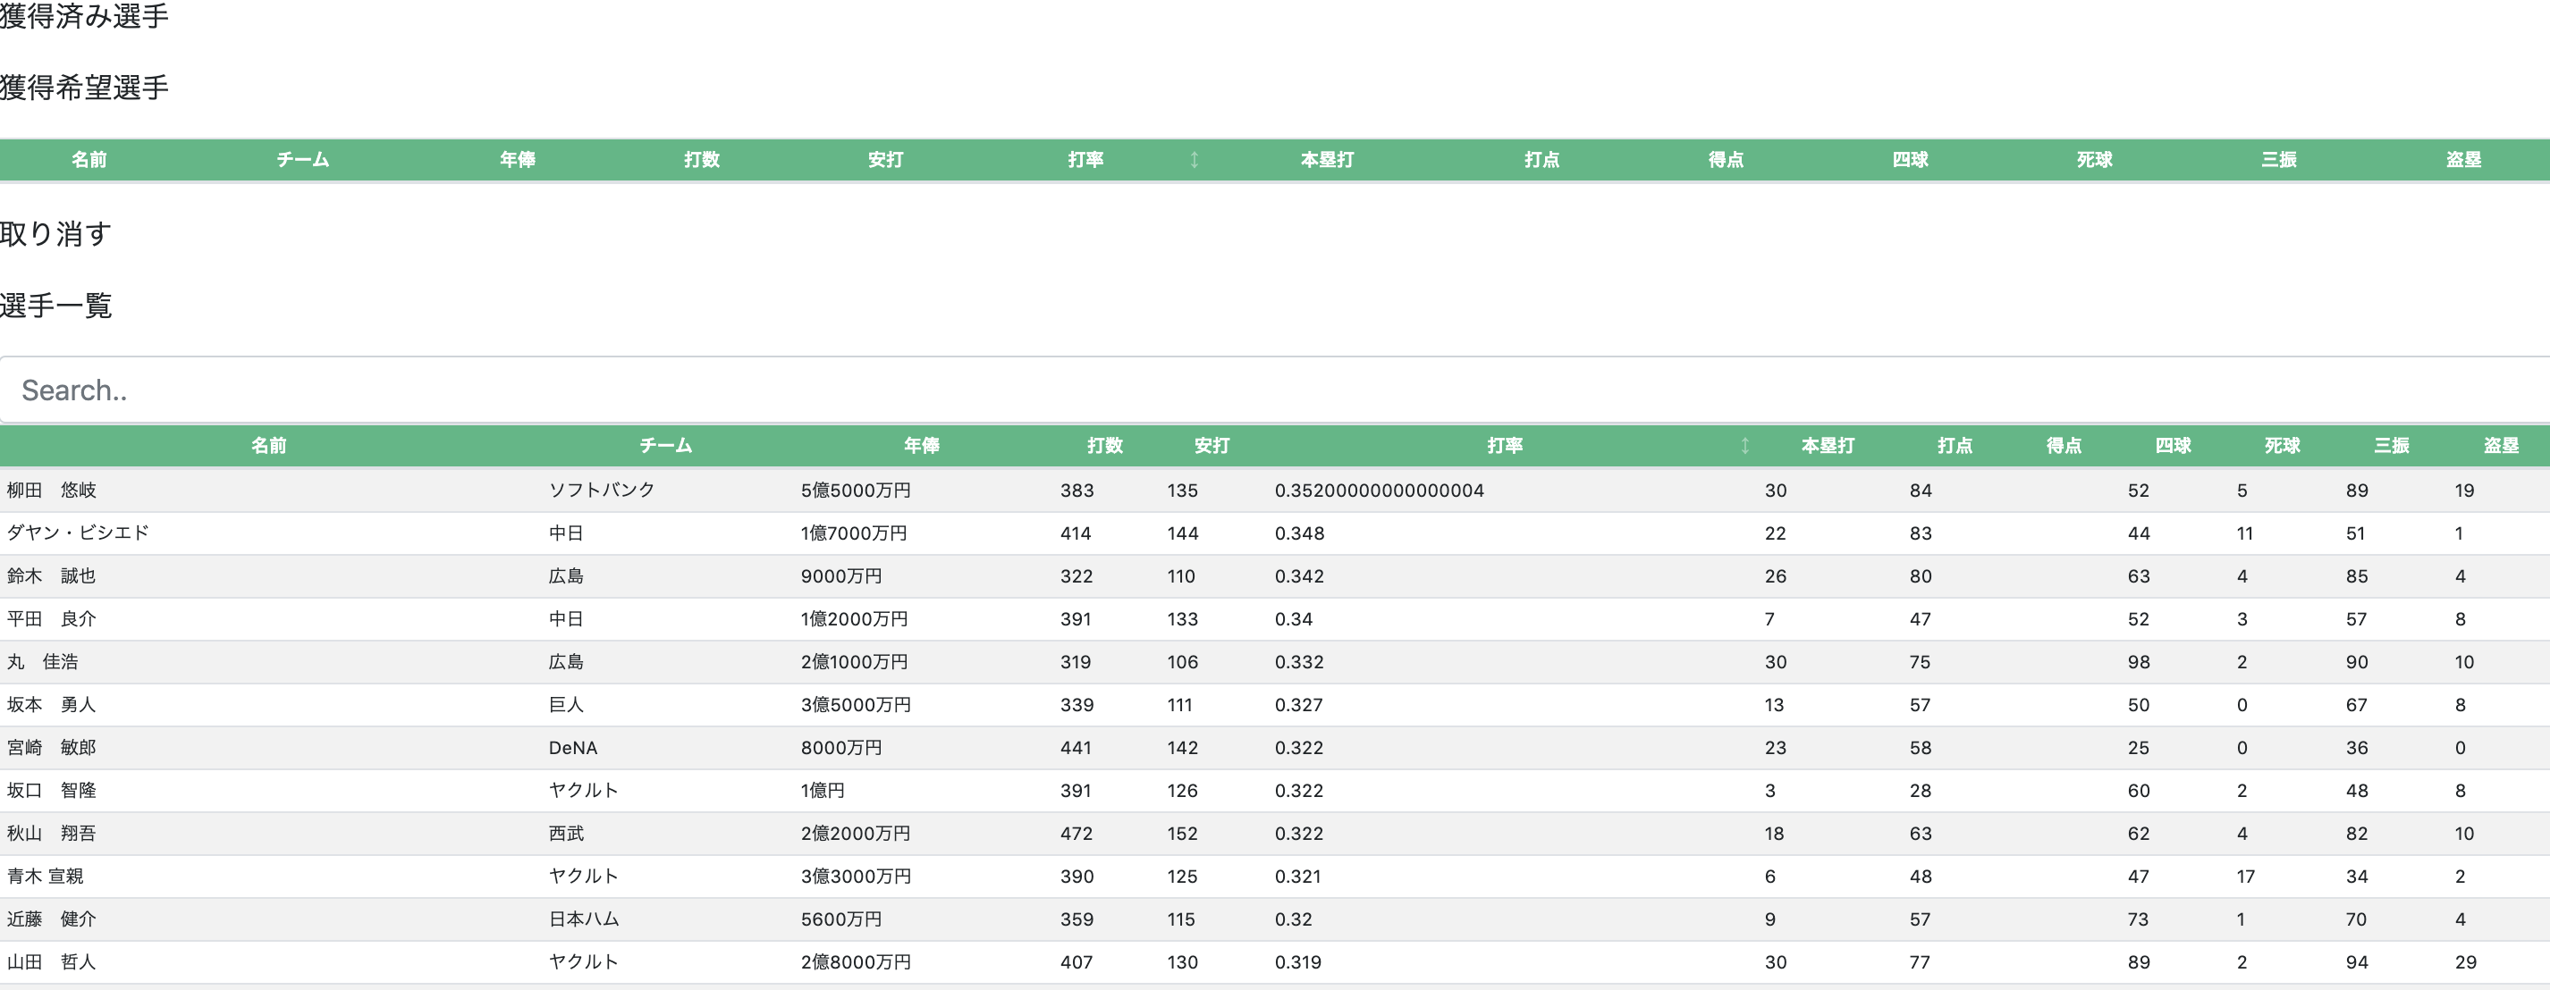Click the 巨人 team cell

click(566, 705)
